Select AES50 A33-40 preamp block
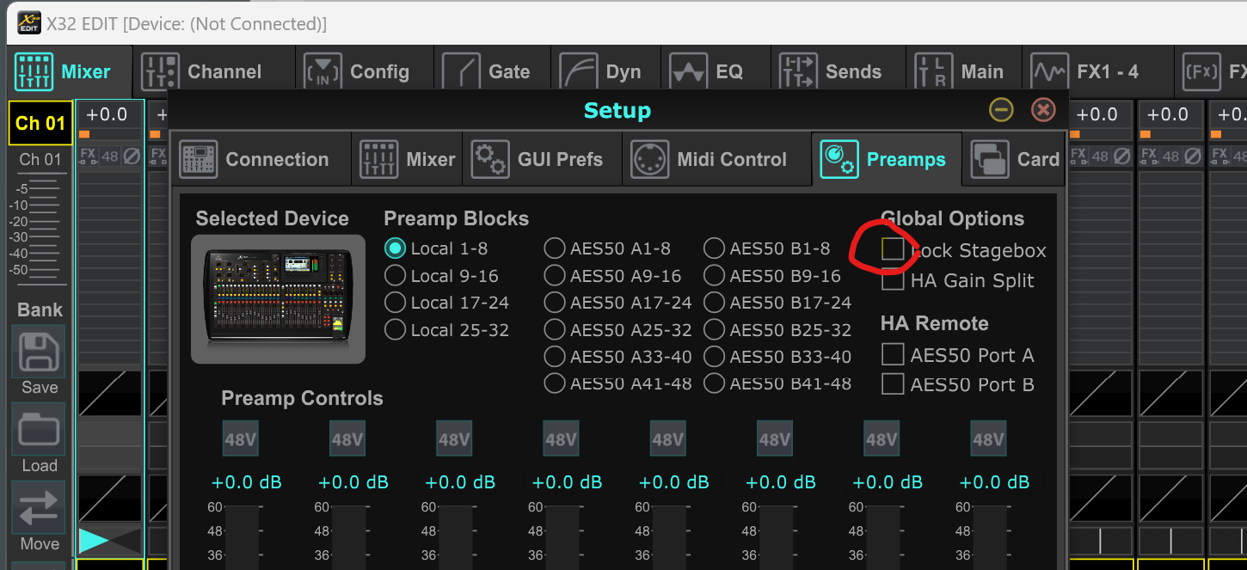The width and height of the screenshot is (1247, 570). pos(555,356)
